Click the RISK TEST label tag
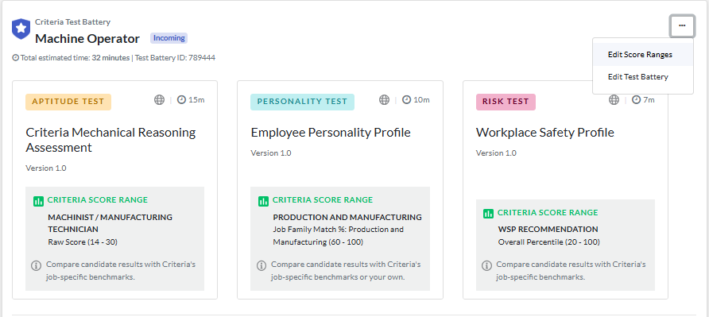The image size is (709, 317). pos(506,102)
